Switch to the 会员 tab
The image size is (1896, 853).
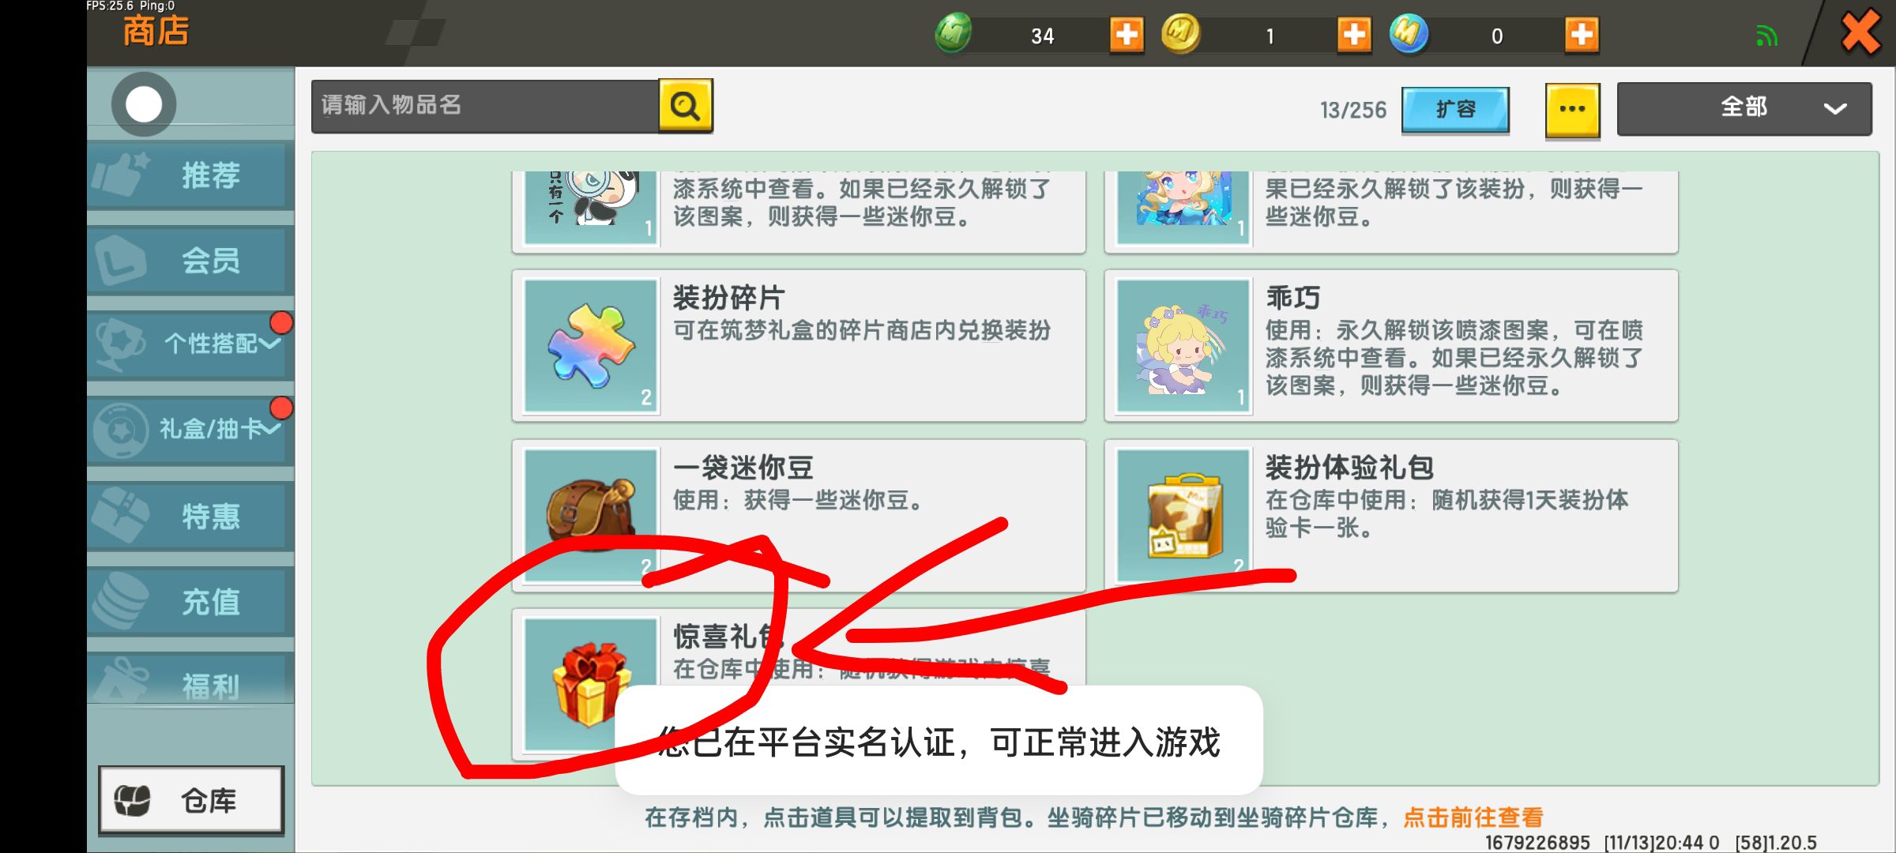coord(190,260)
